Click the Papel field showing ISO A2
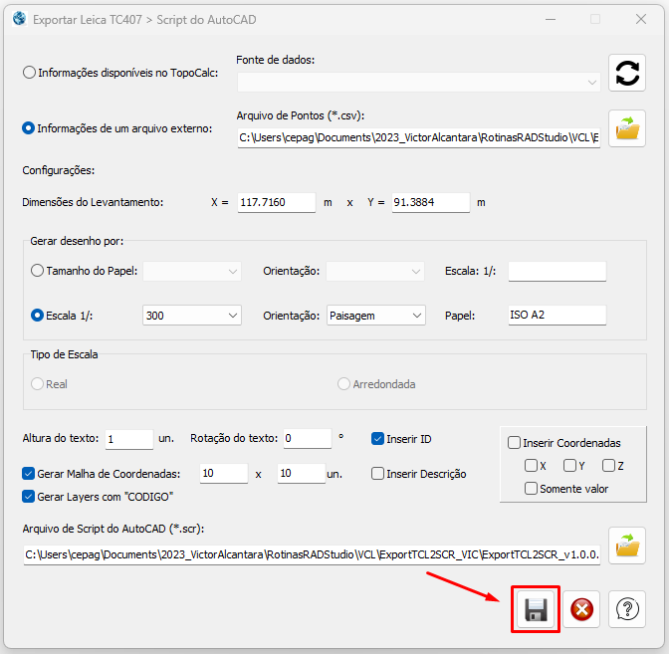 point(557,316)
